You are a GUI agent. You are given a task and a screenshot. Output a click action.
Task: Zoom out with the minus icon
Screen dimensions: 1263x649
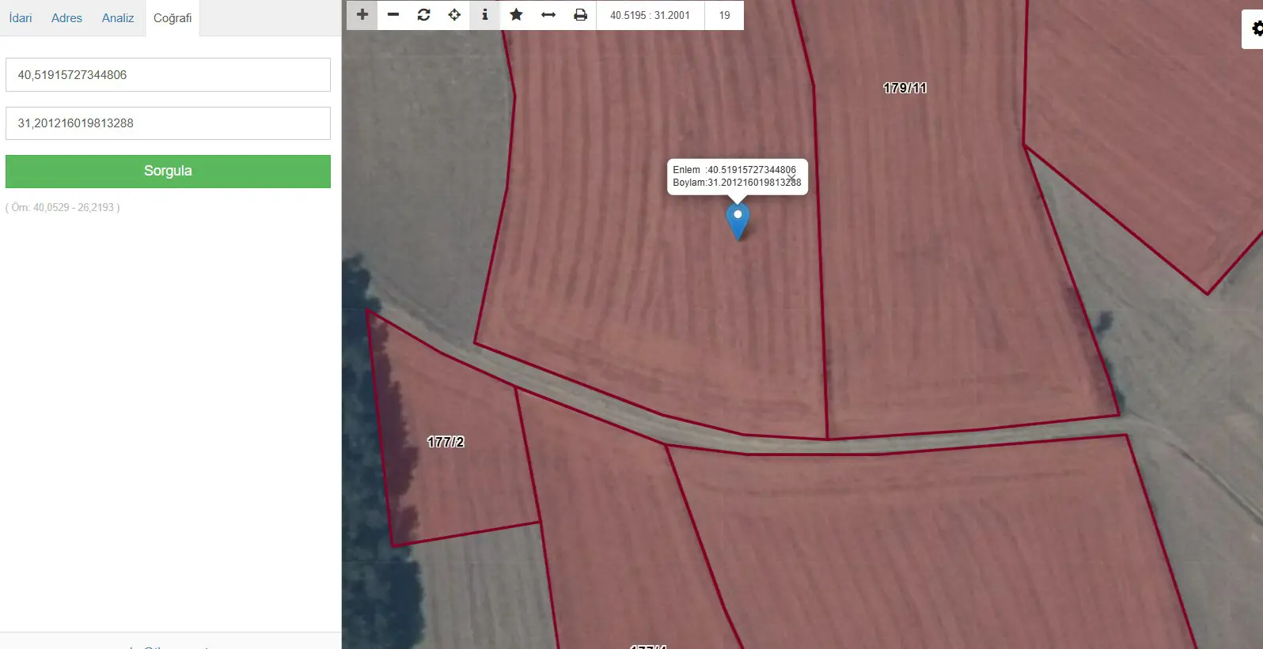(393, 15)
